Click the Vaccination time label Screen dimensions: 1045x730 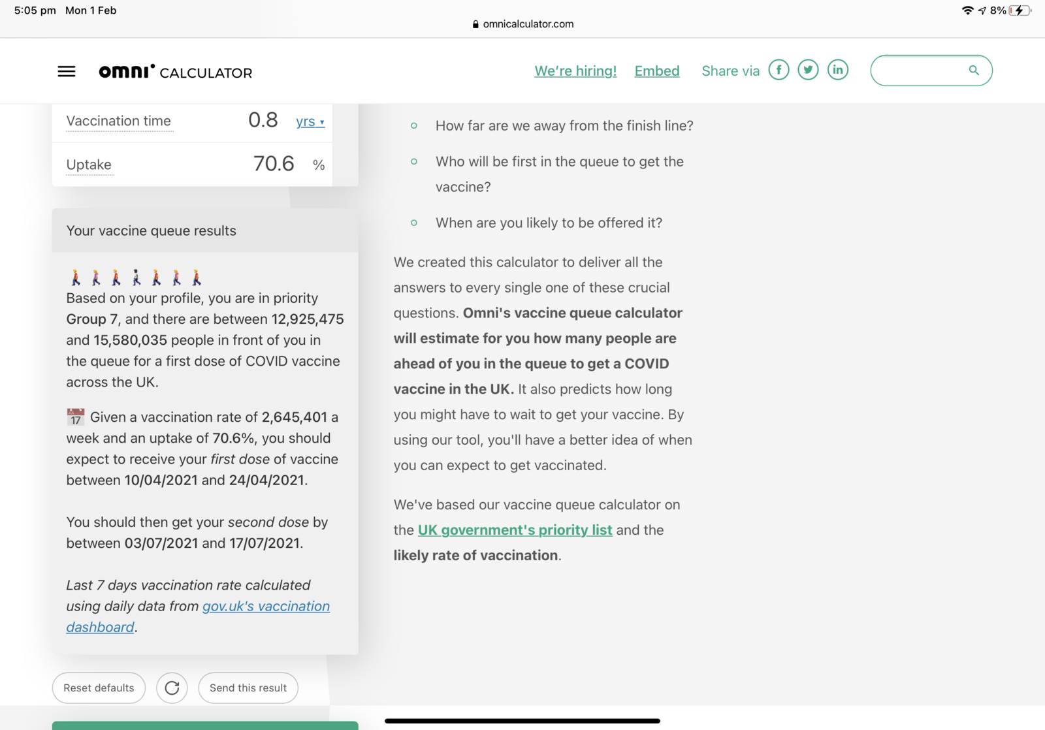click(119, 121)
